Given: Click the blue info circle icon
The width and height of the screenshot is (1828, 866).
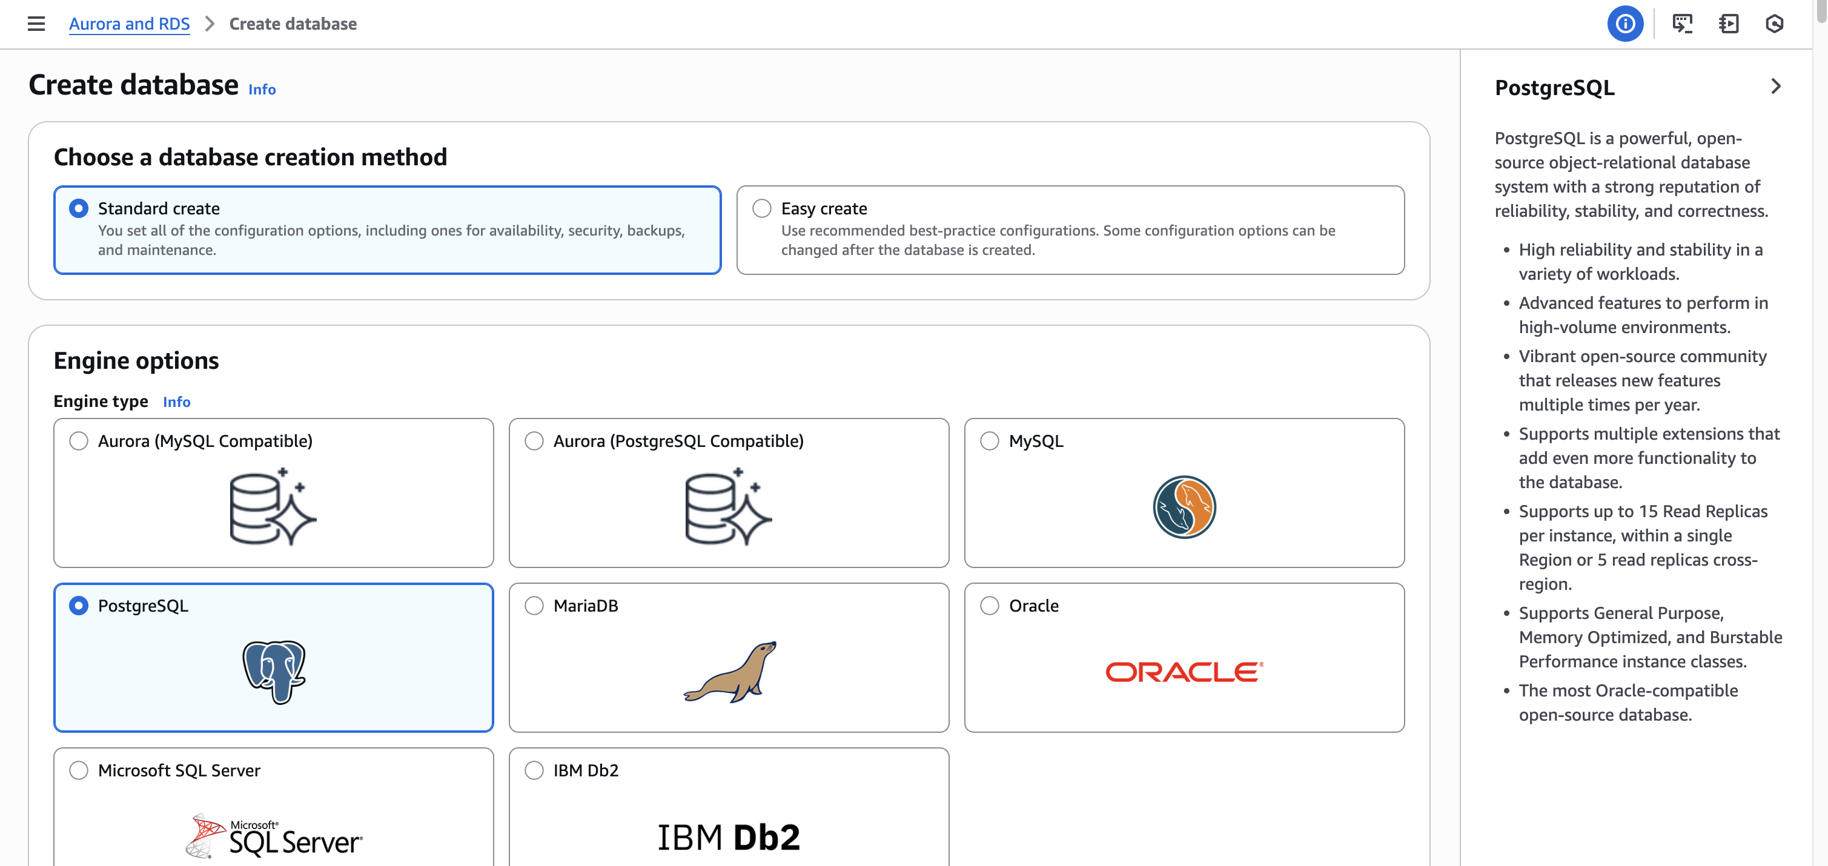Looking at the screenshot, I should (x=1625, y=24).
